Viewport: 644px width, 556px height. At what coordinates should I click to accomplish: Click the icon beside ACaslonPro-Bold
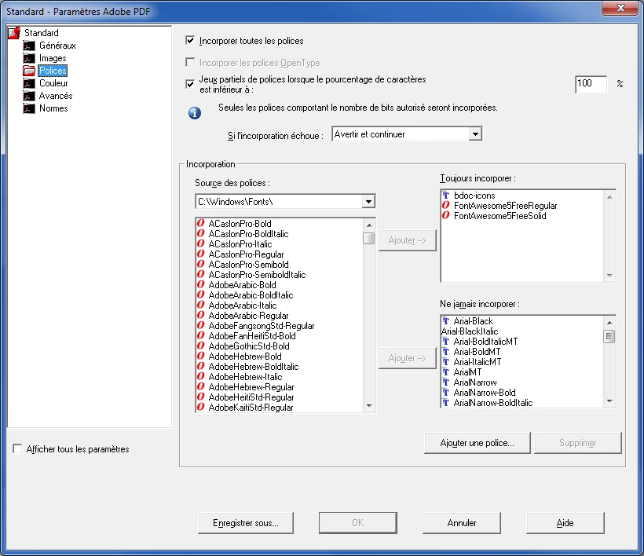coord(200,223)
